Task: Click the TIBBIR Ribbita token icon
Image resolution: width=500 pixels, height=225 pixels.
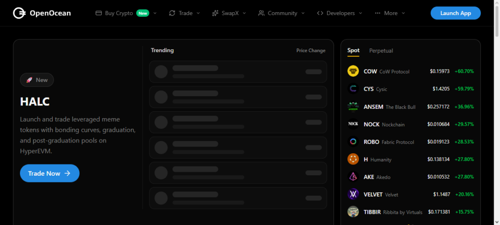Action: point(353,212)
